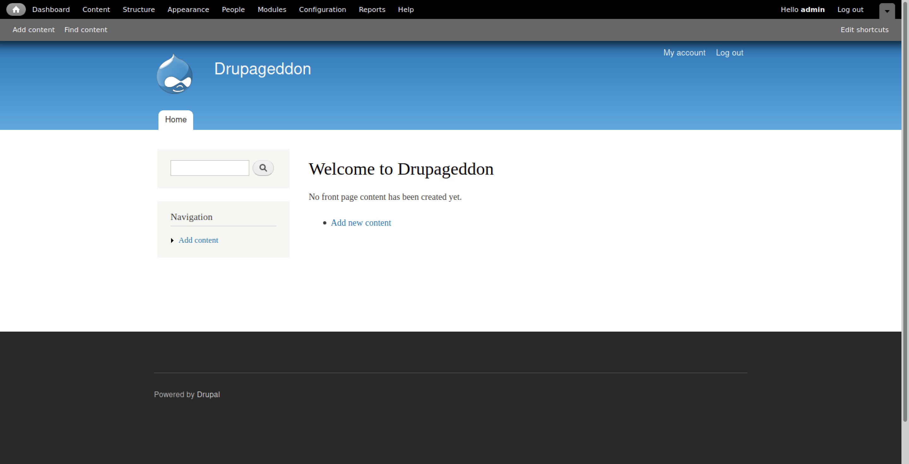The image size is (909, 464).
Task: Select the Home tab
Action: pyautogui.click(x=176, y=120)
